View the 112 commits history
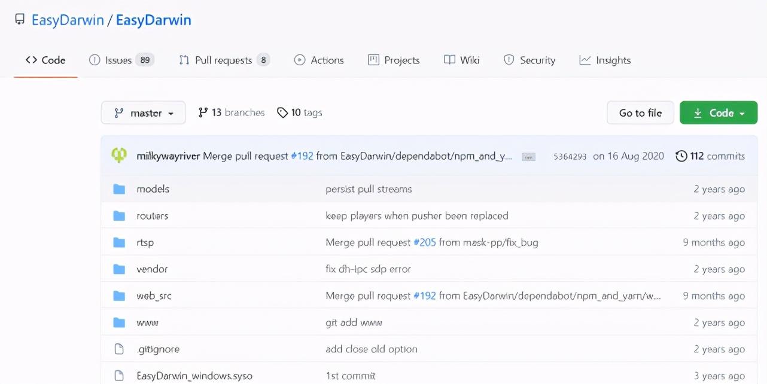This screenshot has width=767, height=384. pos(717,156)
